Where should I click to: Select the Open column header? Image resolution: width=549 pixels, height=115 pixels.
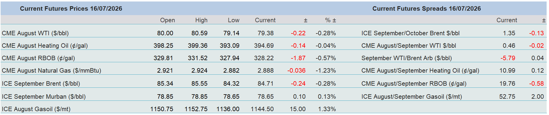click(x=168, y=20)
